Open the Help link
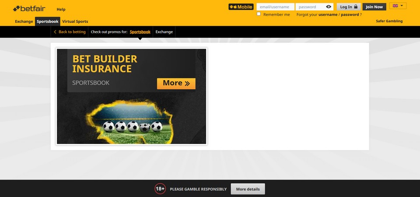This screenshot has height=197, width=420. pyautogui.click(x=61, y=9)
